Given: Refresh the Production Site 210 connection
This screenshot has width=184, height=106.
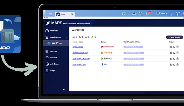Looking at the screenshot, I should pyautogui.click(x=174, y=53).
